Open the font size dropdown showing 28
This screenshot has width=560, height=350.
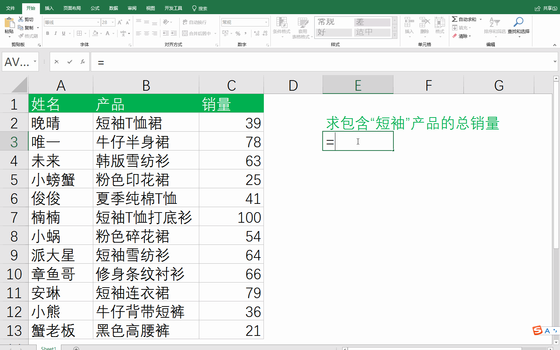113,22
